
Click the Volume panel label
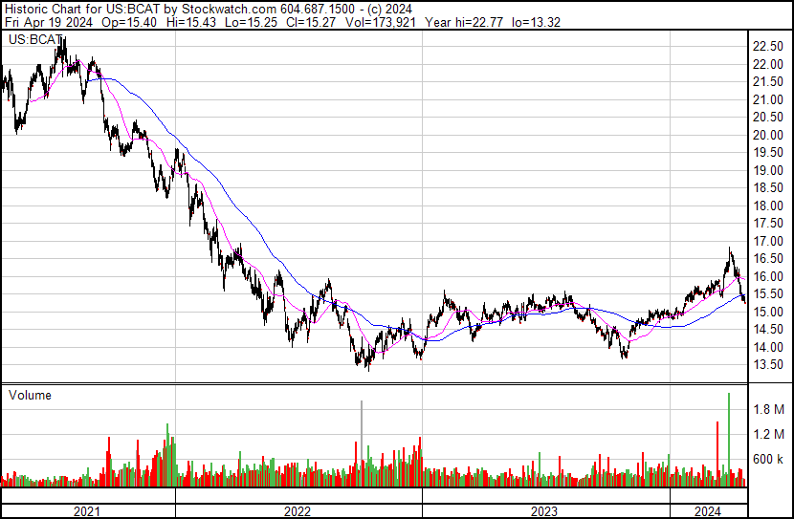30,395
